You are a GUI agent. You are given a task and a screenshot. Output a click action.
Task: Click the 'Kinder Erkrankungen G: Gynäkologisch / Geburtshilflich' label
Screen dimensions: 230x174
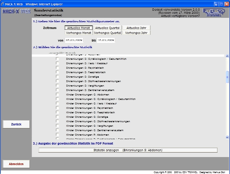click(x=101, y=99)
